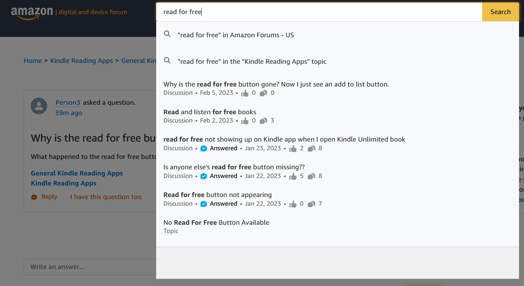The height and width of the screenshot is (286, 524).
Task: Click the search field containing "read for free"
Action: pos(319,12)
